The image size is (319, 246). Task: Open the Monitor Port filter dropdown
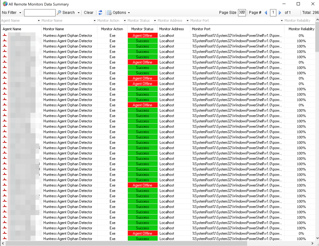tap(282, 20)
